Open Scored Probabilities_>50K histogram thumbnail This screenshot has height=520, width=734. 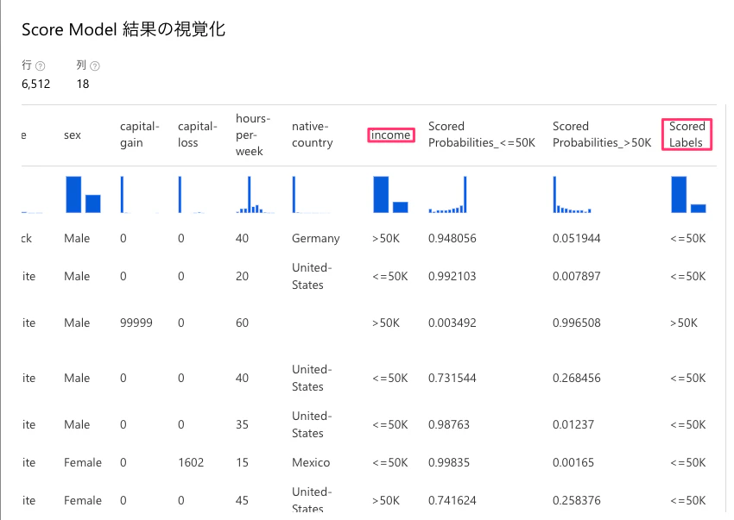tap(572, 194)
